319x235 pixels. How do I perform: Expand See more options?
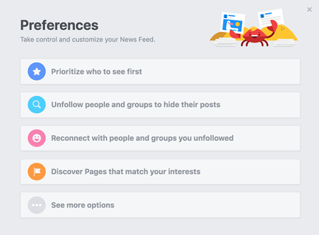(x=160, y=205)
